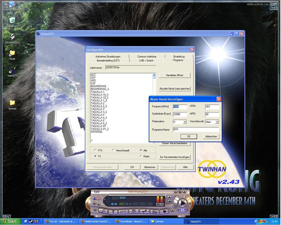
Task: Open Teletext with the T button
Action: [x=113, y=212]
